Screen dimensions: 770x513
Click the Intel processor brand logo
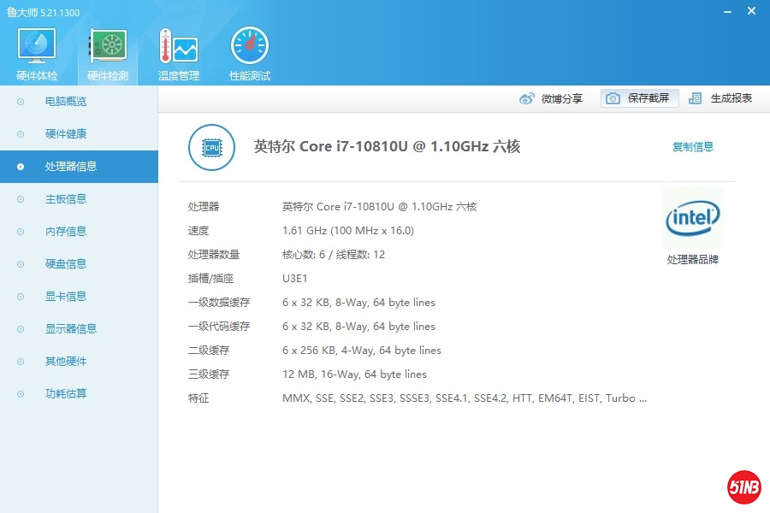[692, 219]
